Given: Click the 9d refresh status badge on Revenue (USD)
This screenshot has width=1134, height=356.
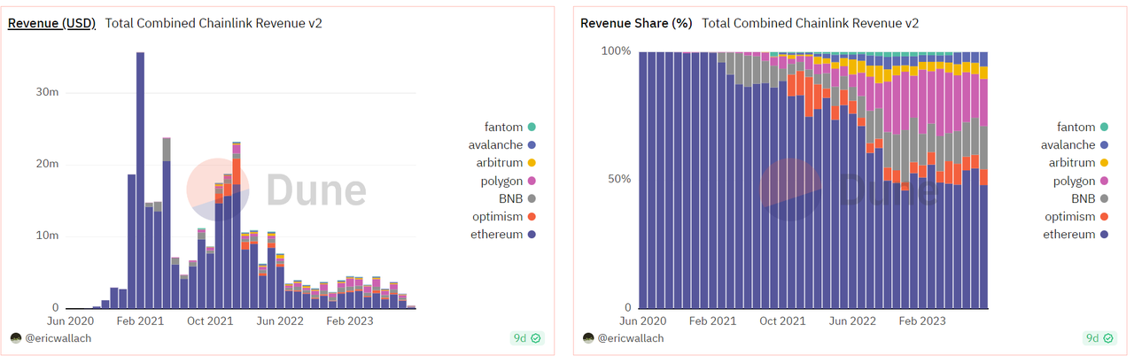Looking at the screenshot, I should pyautogui.click(x=526, y=338).
